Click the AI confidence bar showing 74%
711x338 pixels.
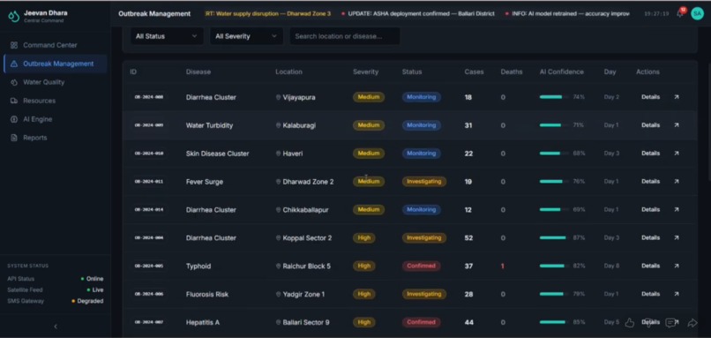[x=554, y=97]
